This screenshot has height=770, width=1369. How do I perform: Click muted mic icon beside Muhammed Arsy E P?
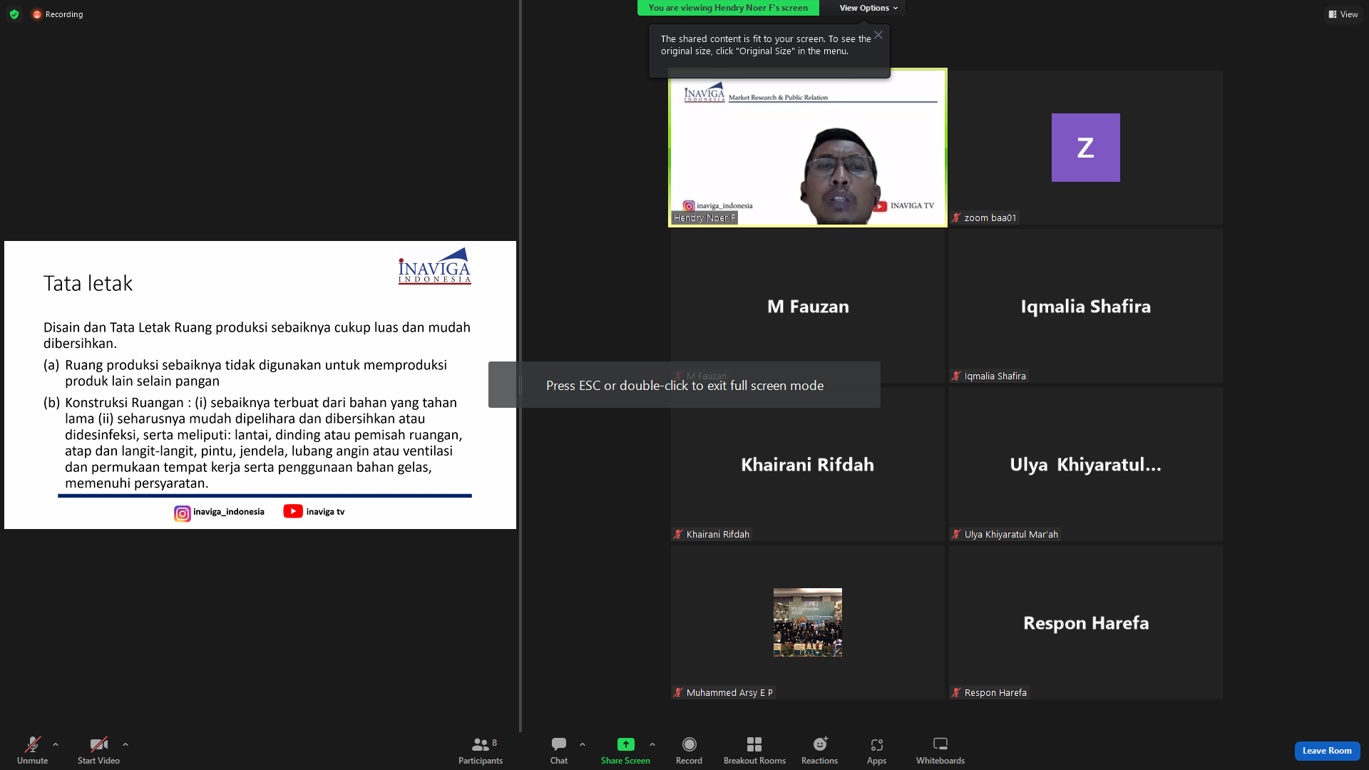tap(678, 693)
